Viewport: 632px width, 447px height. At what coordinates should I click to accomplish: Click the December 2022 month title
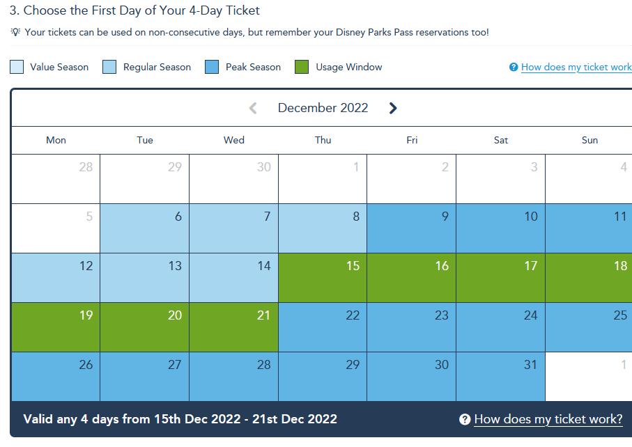click(x=323, y=108)
